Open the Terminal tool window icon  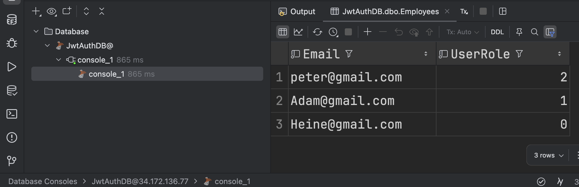coord(12,114)
